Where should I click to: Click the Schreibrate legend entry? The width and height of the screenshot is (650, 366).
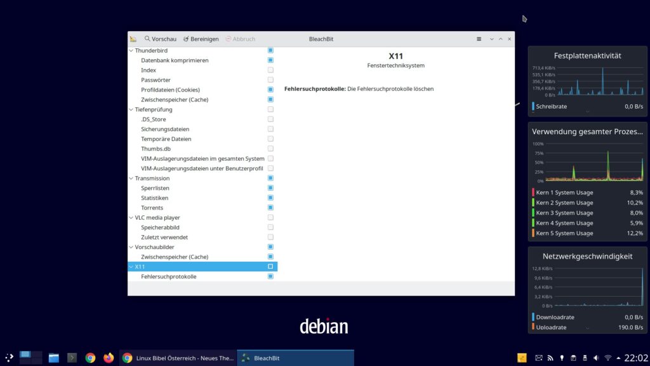587,106
